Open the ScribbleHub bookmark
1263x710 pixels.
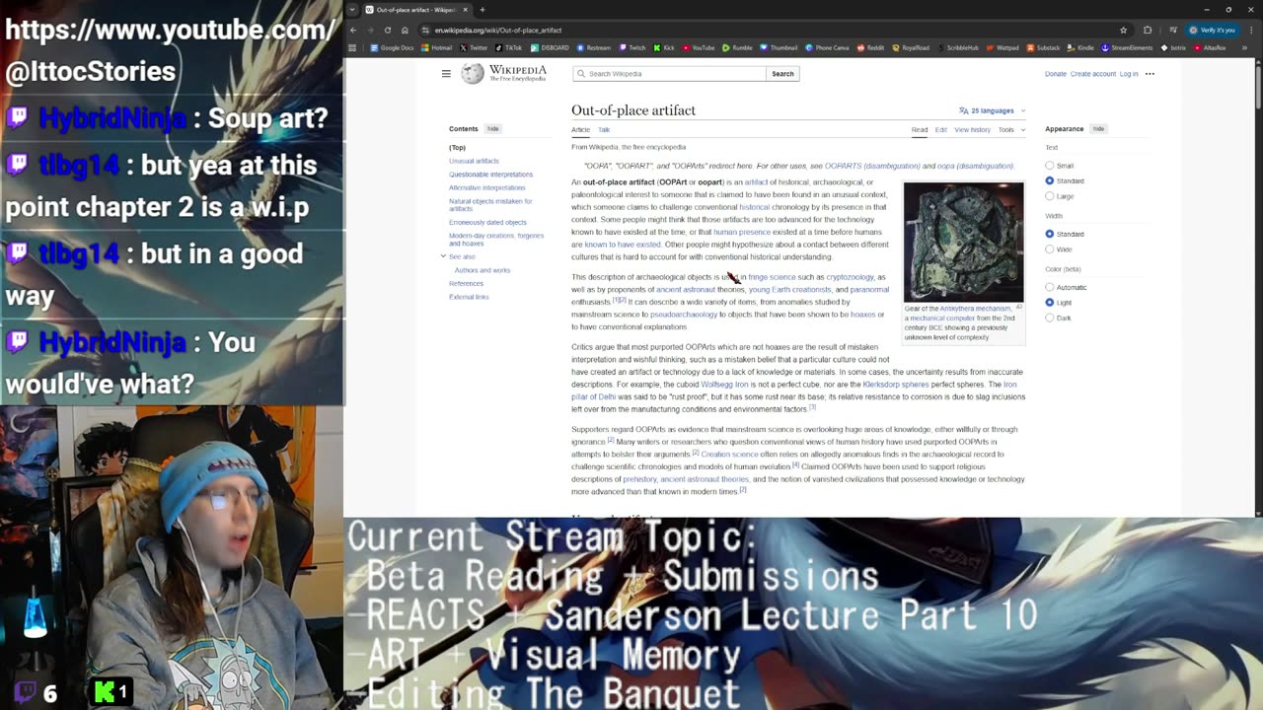[x=957, y=47]
